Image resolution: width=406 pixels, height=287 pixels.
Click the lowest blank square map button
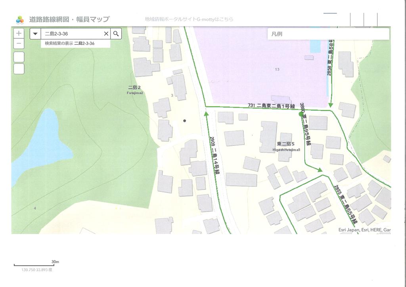click(19, 69)
